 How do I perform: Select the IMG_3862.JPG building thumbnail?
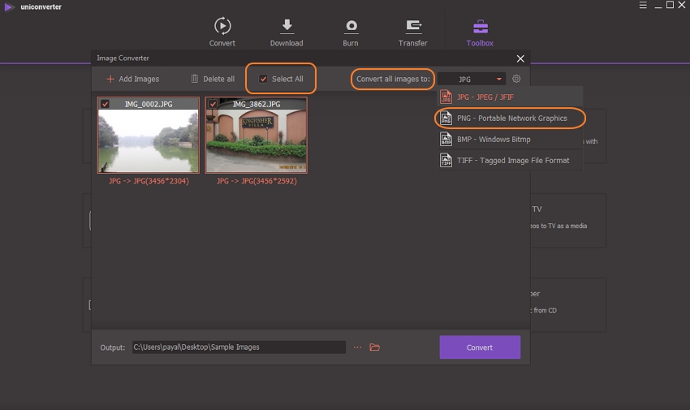click(257, 140)
